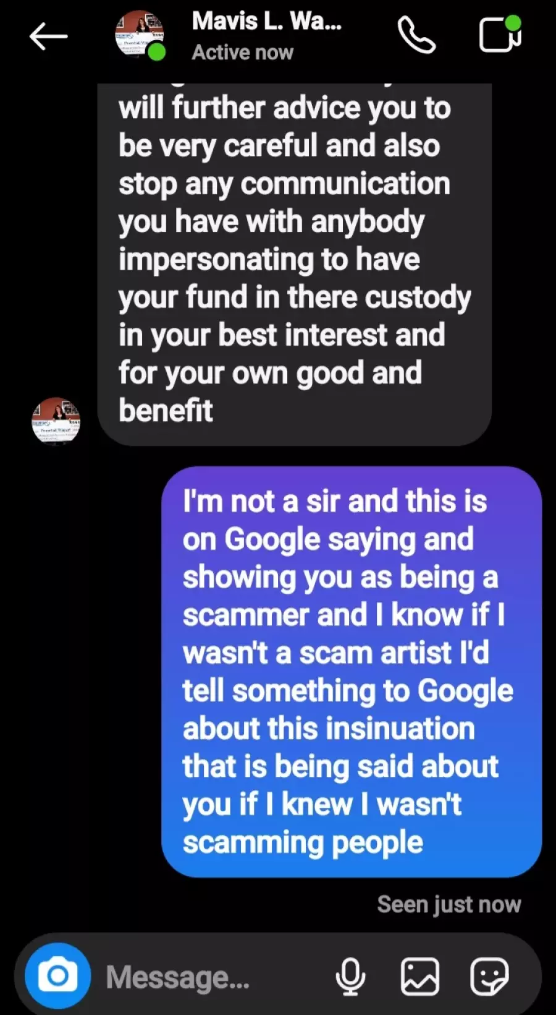The image size is (556, 1015).
Task: Open the blue camera button
Action: tap(57, 975)
